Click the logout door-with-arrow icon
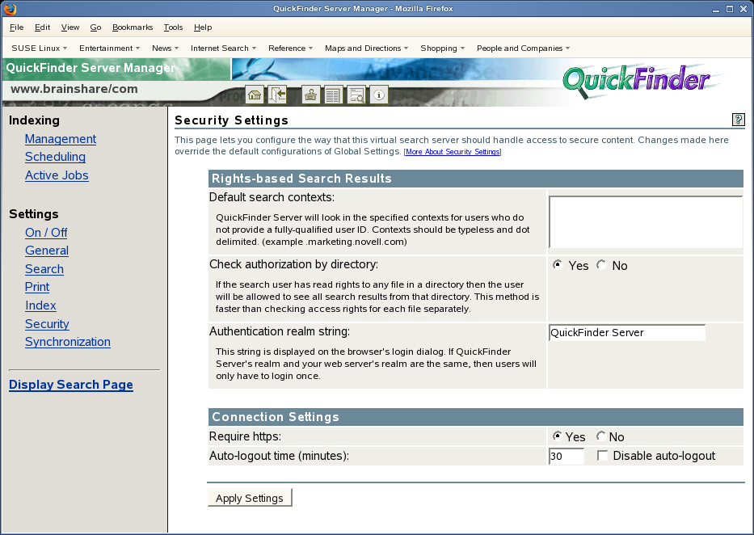The image size is (754, 535). click(x=277, y=95)
